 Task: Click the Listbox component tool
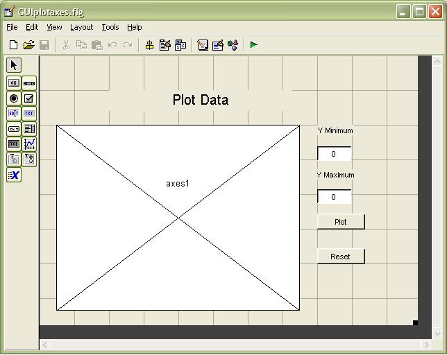click(29, 129)
